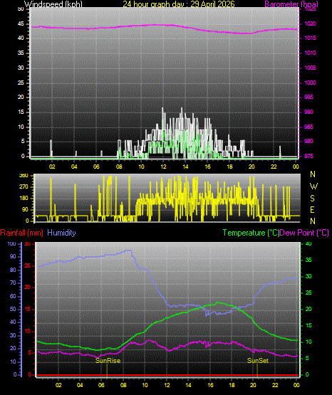Click the SunSet marker label
Image resolution: width=332 pixels, height=395 pixels.
pyautogui.click(x=258, y=361)
